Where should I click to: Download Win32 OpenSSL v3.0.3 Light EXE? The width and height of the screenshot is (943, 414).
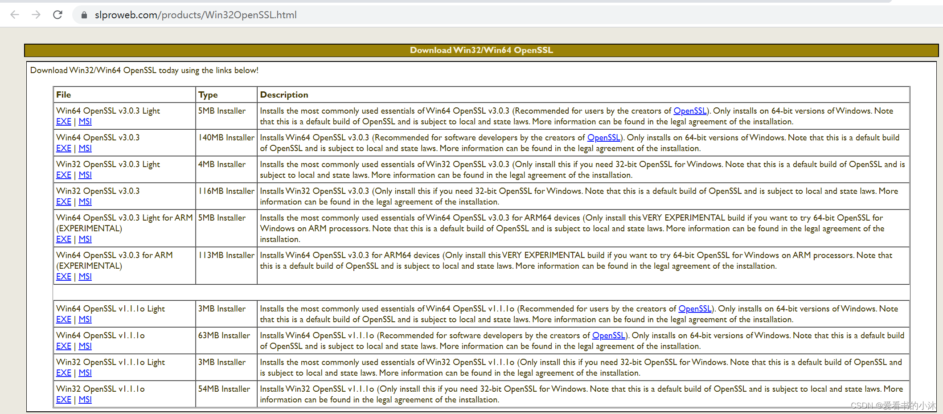tap(64, 175)
